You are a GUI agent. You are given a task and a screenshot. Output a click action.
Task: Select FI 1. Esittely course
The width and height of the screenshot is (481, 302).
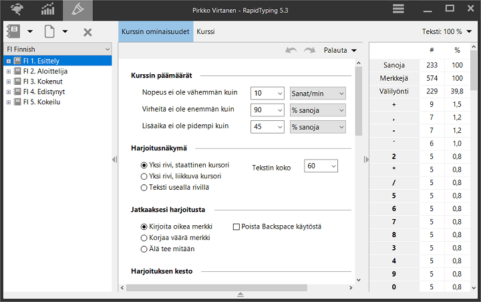click(41, 61)
